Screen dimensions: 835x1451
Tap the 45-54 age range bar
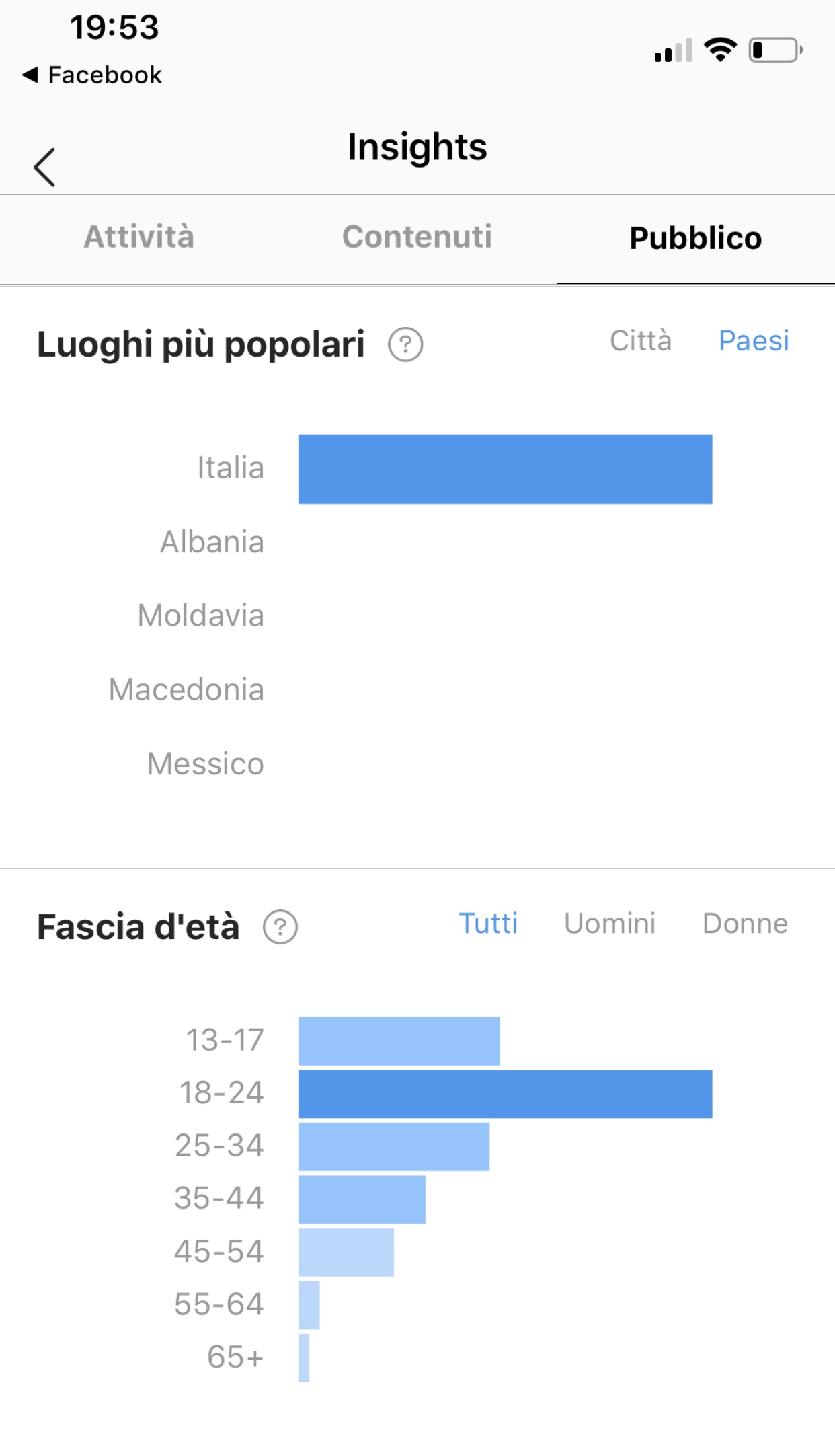click(346, 1252)
